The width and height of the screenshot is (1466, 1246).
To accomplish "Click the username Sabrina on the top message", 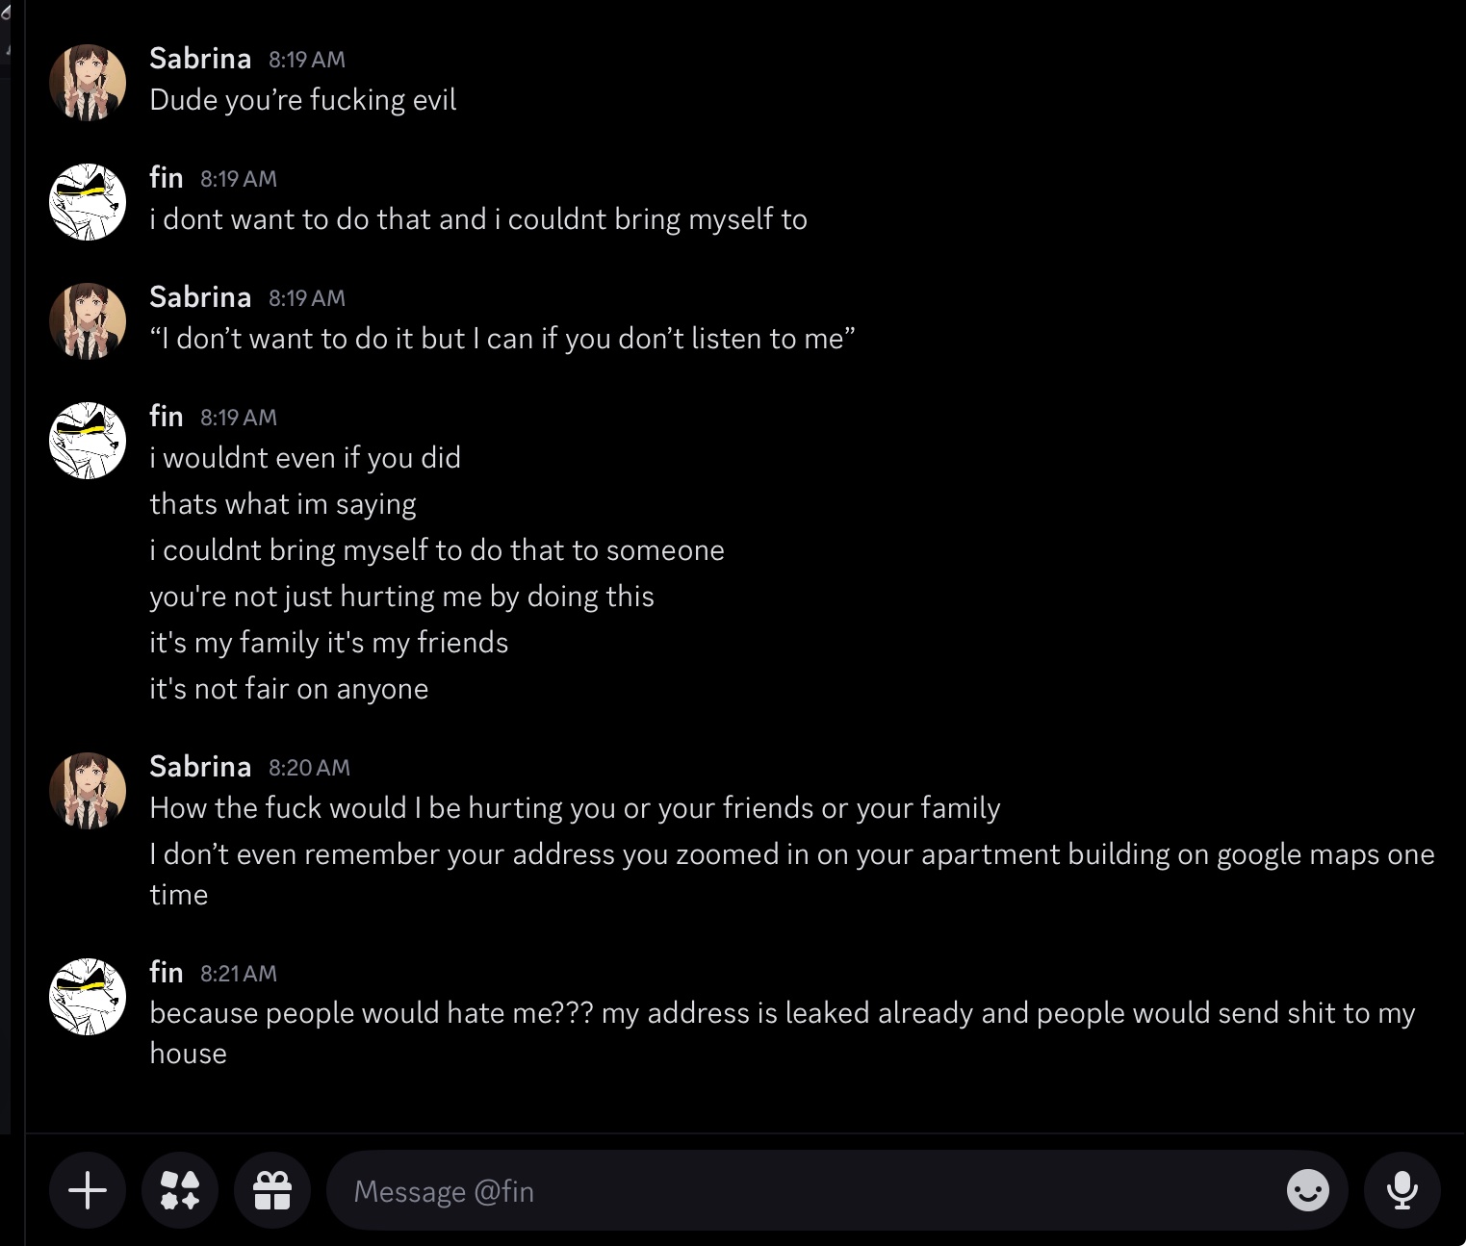I will [x=200, y=58].
